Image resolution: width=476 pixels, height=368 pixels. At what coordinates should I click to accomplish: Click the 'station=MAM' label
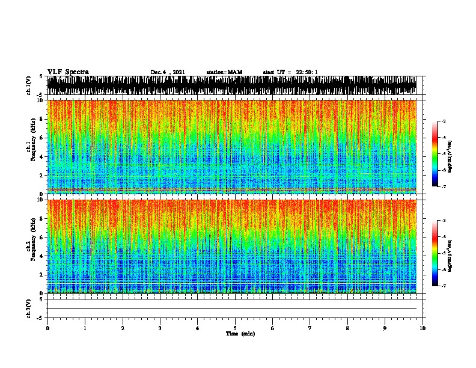224,72
